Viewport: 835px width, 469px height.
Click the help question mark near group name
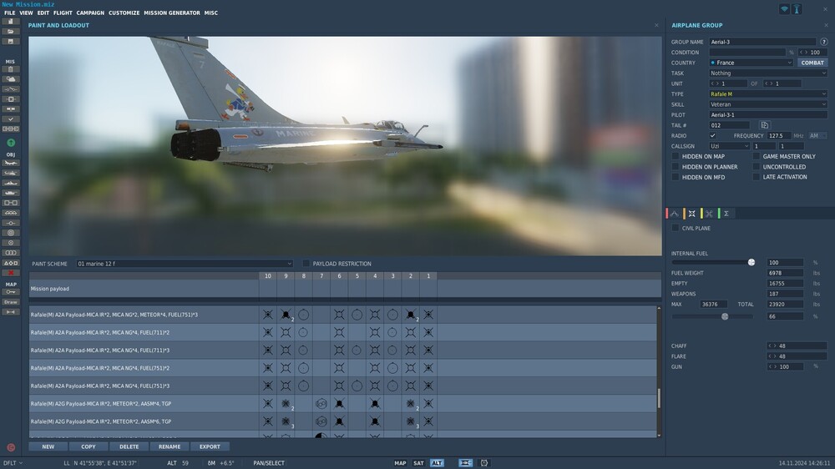[x=824, y=42]
